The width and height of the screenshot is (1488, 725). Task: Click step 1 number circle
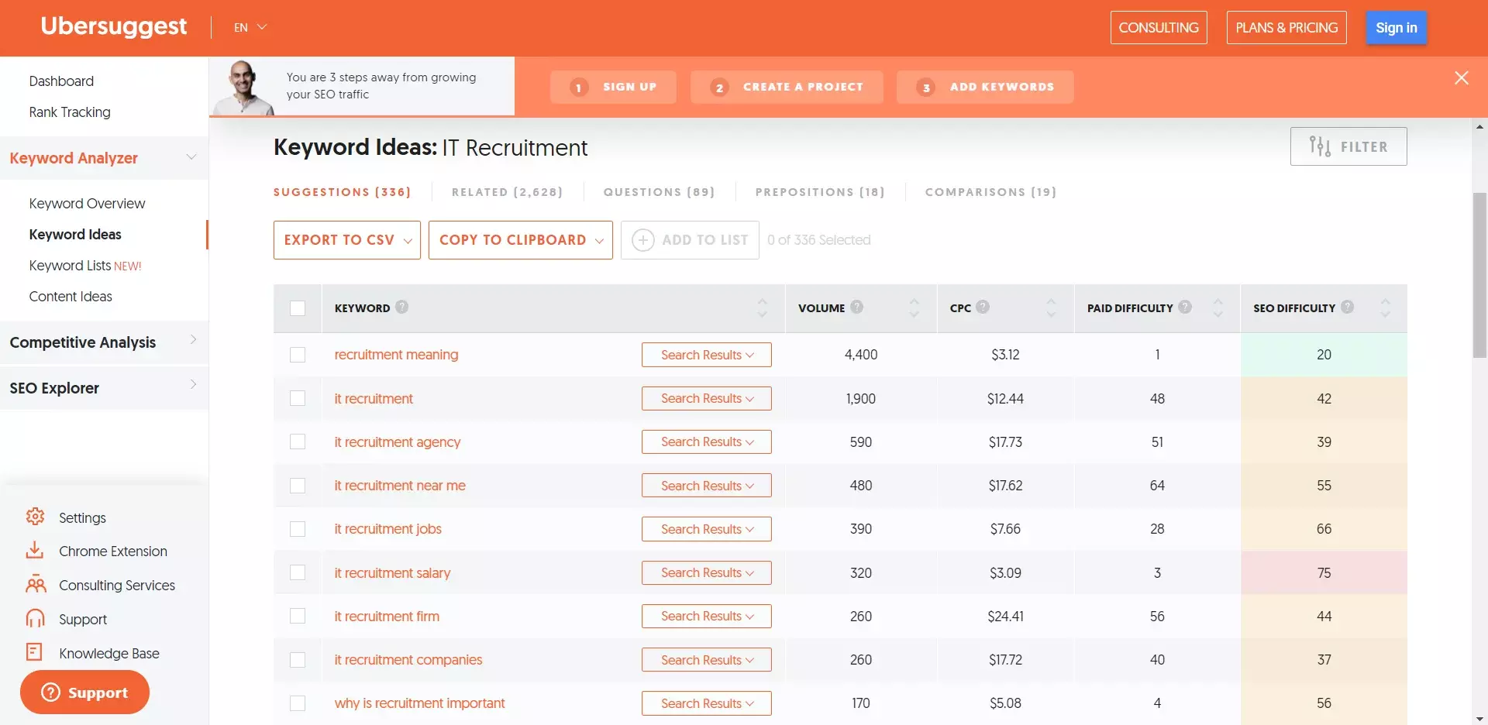click(579, 88)
